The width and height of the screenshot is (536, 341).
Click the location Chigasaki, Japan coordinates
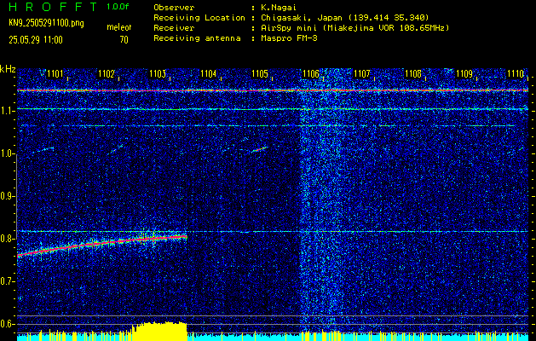pyautogui.click(x=344, y=18)
